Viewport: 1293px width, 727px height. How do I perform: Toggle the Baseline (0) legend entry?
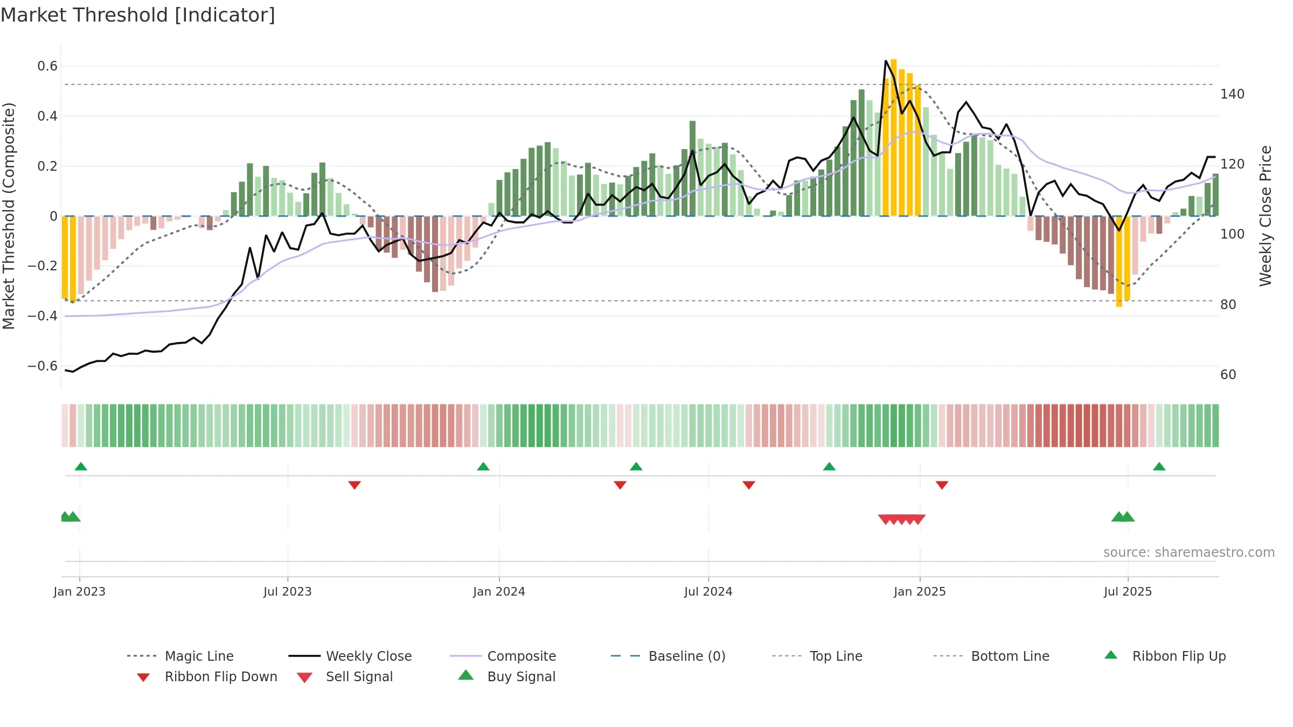pos(668,656)
